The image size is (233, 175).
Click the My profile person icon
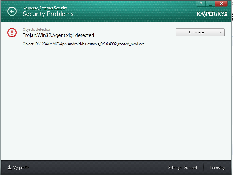click(x=9, y=168)
